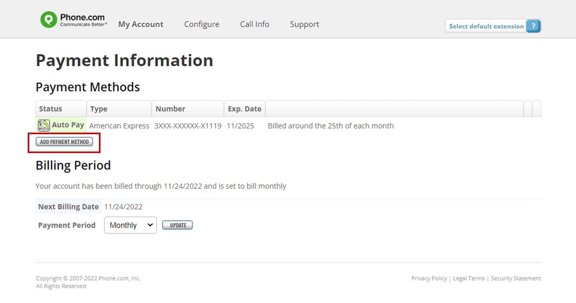The image size is (576, 303).
Task: Select the American Express payment row
Action: (x=119, y=126)
